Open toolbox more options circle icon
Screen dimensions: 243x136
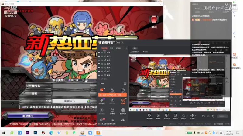point(125,84)
